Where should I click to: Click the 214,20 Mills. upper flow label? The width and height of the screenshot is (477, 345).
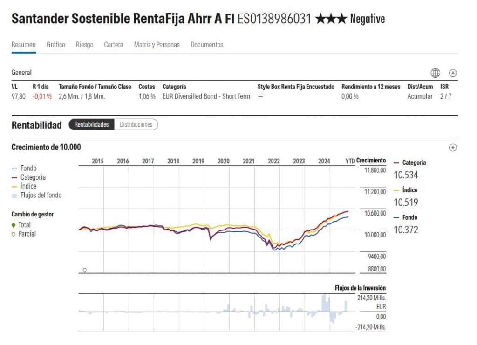click(x=371, y=298)
